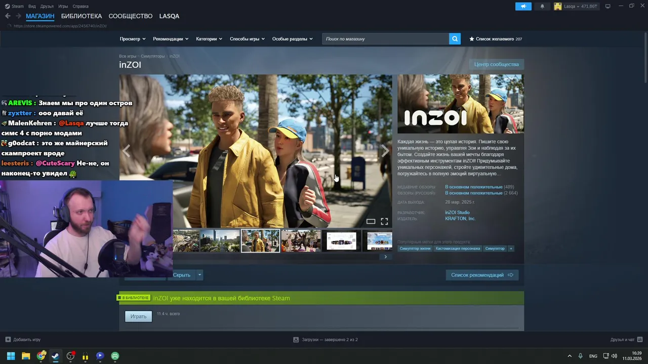Viewport: 648px width, 364px height.
Task: Click the inZOI capsule header image
Action: [x=460, y=104]
